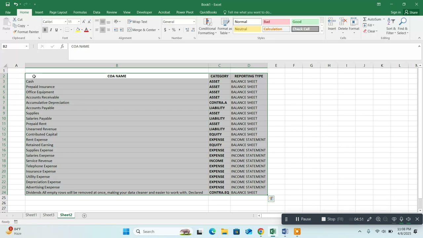Click Sign in link
Screen dimensions: 423x238
click(396, 12)
